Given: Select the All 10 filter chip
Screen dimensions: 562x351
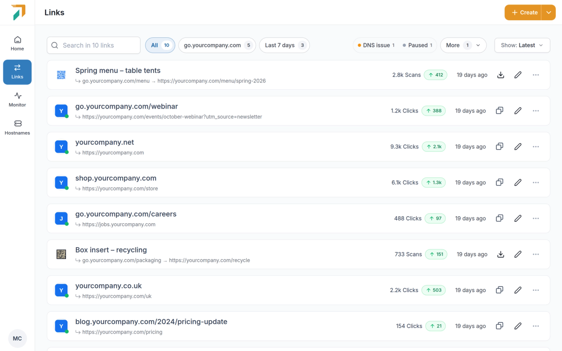Looking at the screenshot, I should (x=160, y=45).
